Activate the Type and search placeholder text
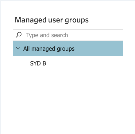135x134 pixels. (x=47, y=35)
